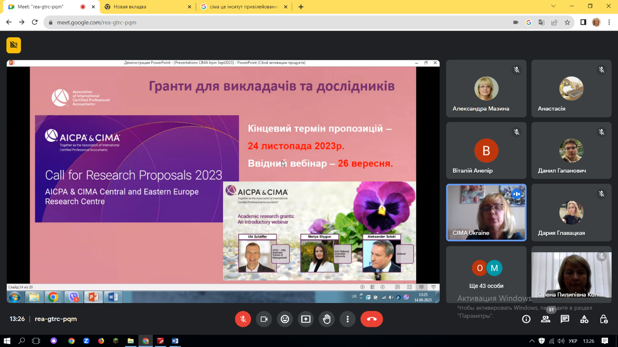Open the Windows Start menu on the bottom taskbar

[7, 341]
